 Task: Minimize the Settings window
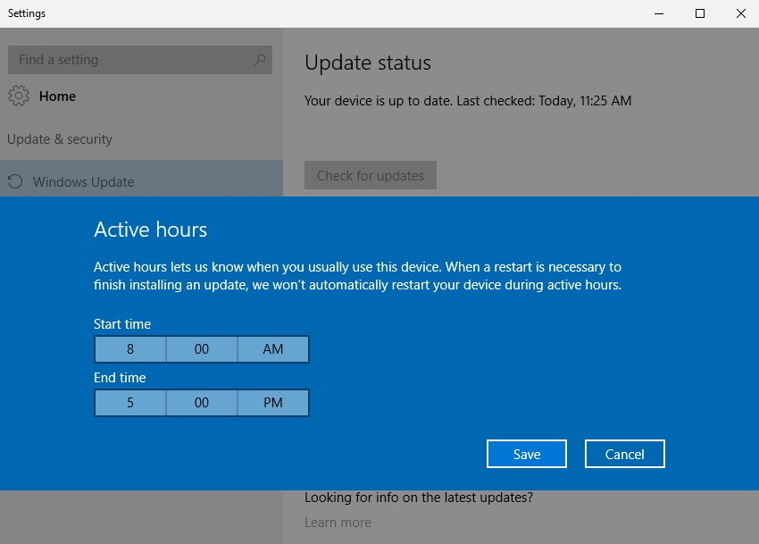click(x=659, y=13)
